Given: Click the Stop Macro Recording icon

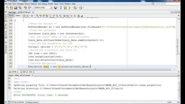Looking at the screenshot, I should point(75,16).
